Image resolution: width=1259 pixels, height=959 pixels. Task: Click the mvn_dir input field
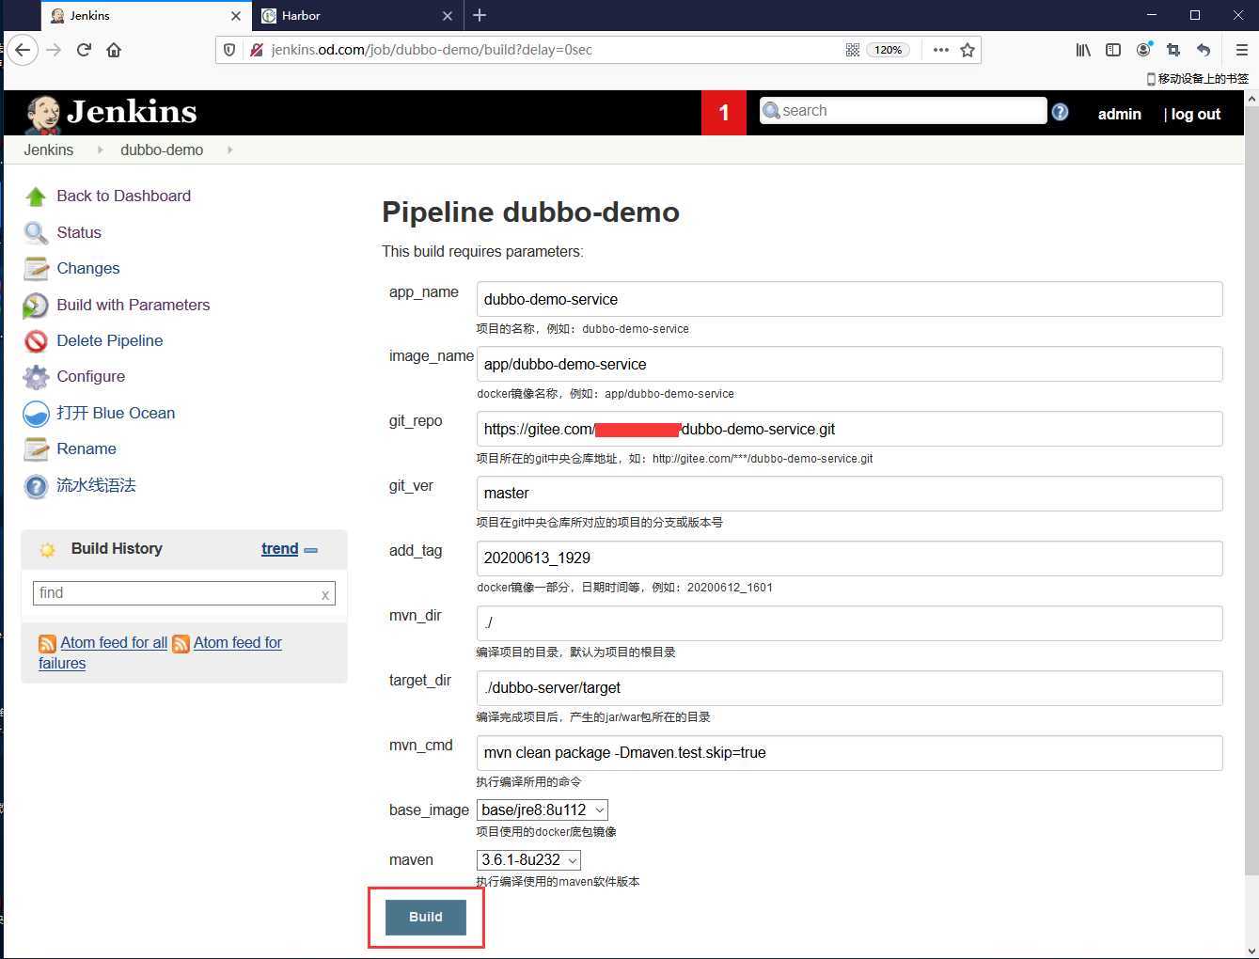click(x=849, y=622)
